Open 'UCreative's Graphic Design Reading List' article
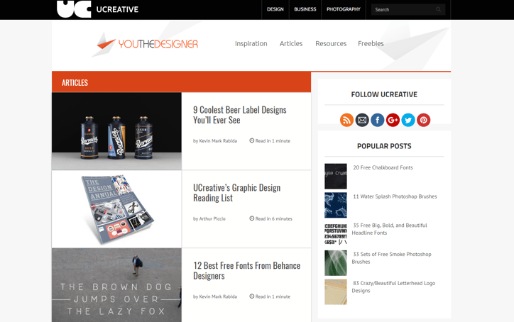The image size is (514, 322). 236,193
